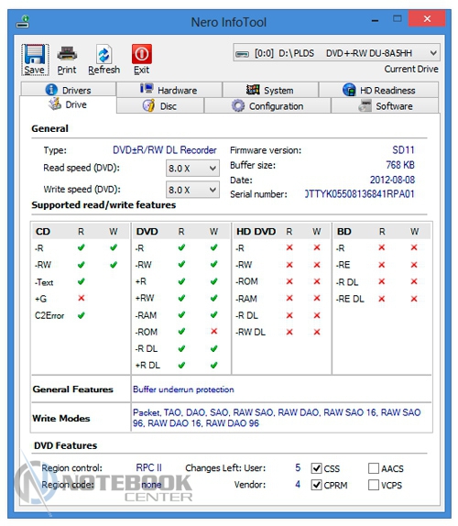Click the RPC II region control value
This screenshot has width=458, height=526.
(148, 467)
